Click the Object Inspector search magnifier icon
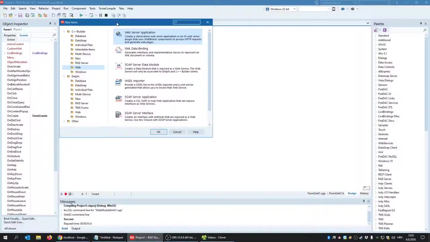The width and height of the screenshot is (430, 242). pyautogui.click(x=54, y=35)
